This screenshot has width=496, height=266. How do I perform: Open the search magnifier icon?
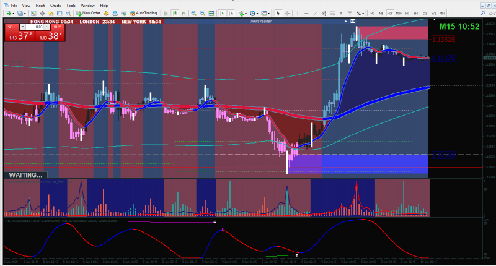[483, 13]
